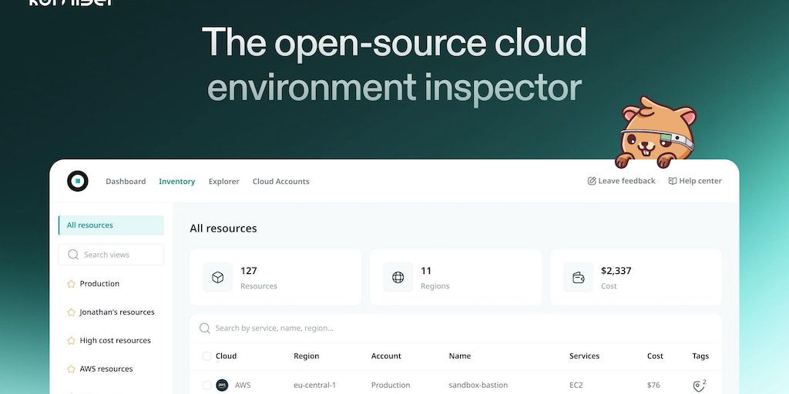This screenshot has width=789, height=394.
Task: Click the Search views input field
Action: tap(116, 255)
